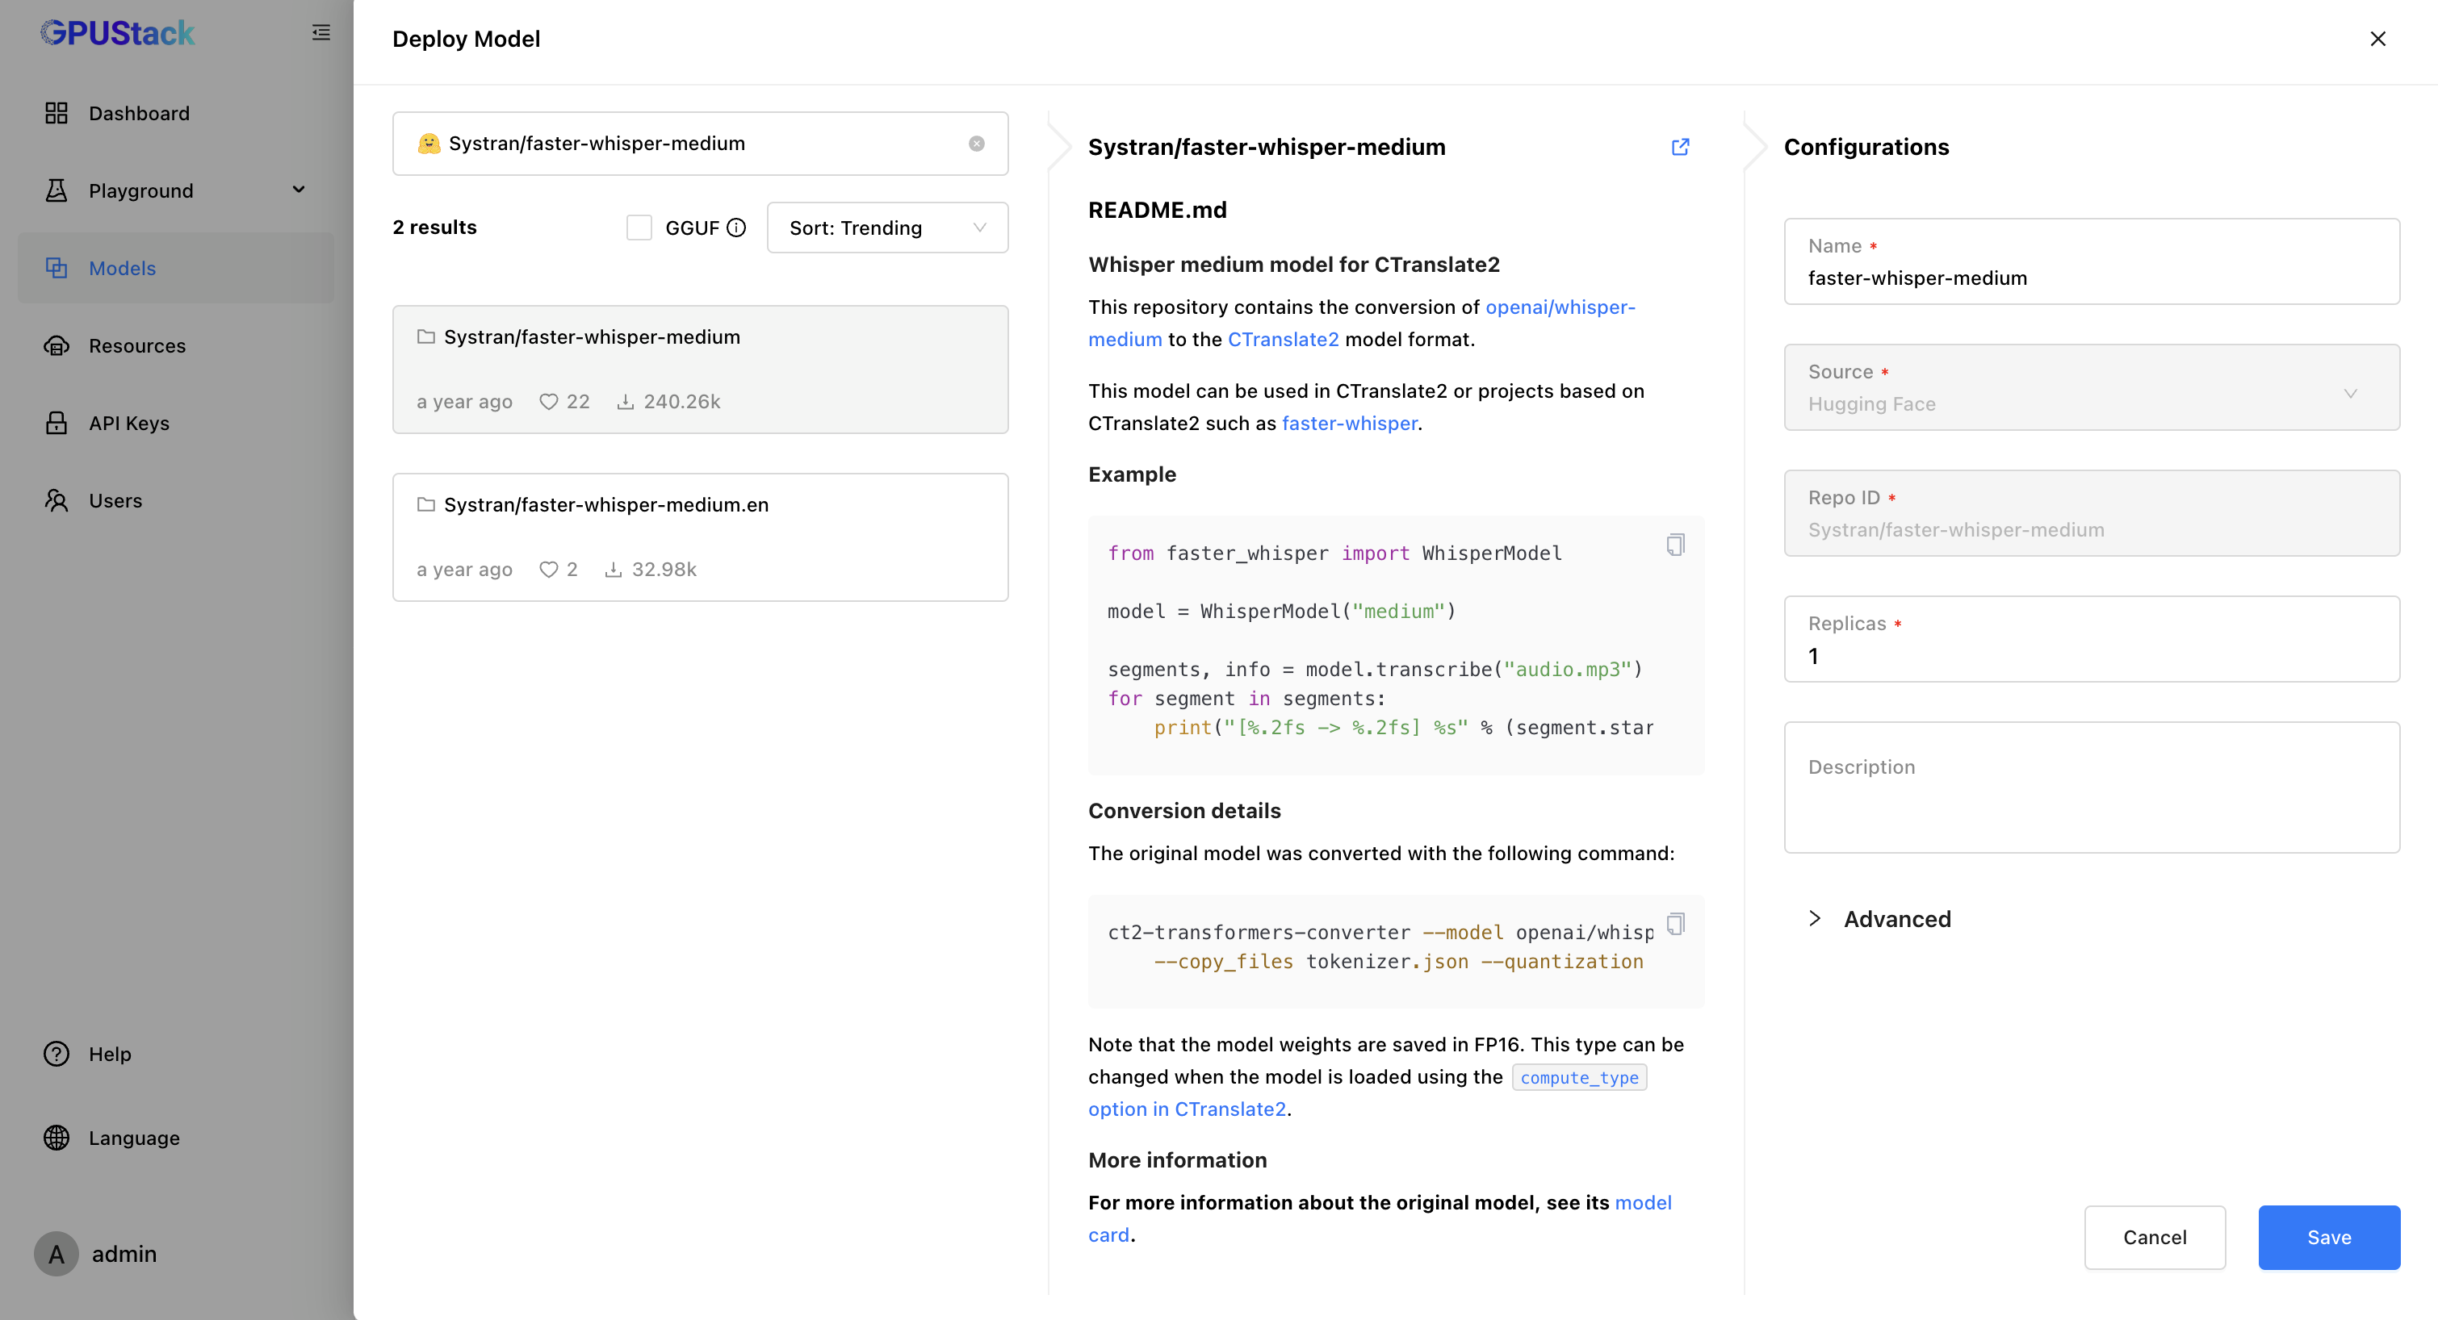Click folder icon of faster-whisper-medium.en result
2438x1320 pixels.
tap(426, 504)
